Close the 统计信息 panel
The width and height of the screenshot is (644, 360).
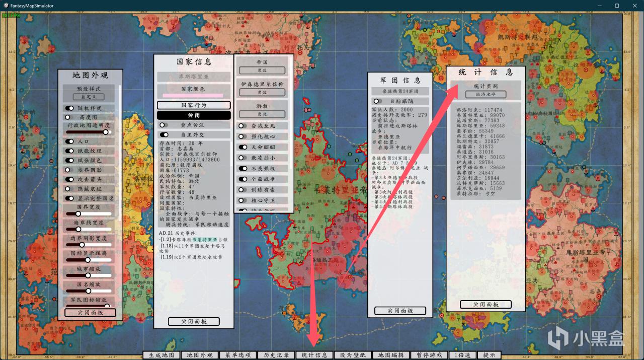pyautogui.click(x=486, y=305)
